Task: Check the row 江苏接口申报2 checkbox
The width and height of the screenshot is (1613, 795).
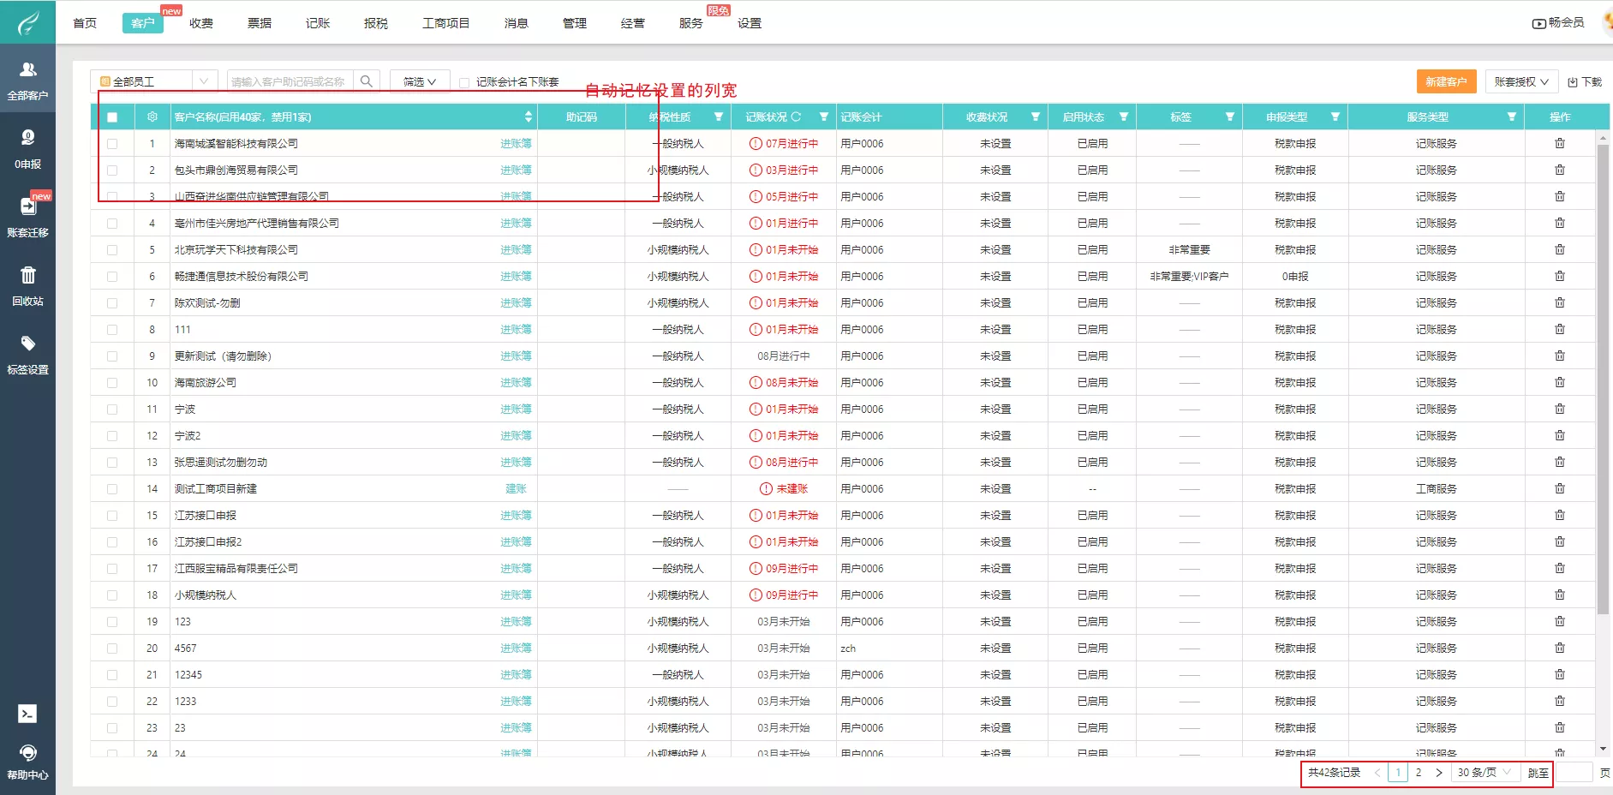Action: [112, 542]
